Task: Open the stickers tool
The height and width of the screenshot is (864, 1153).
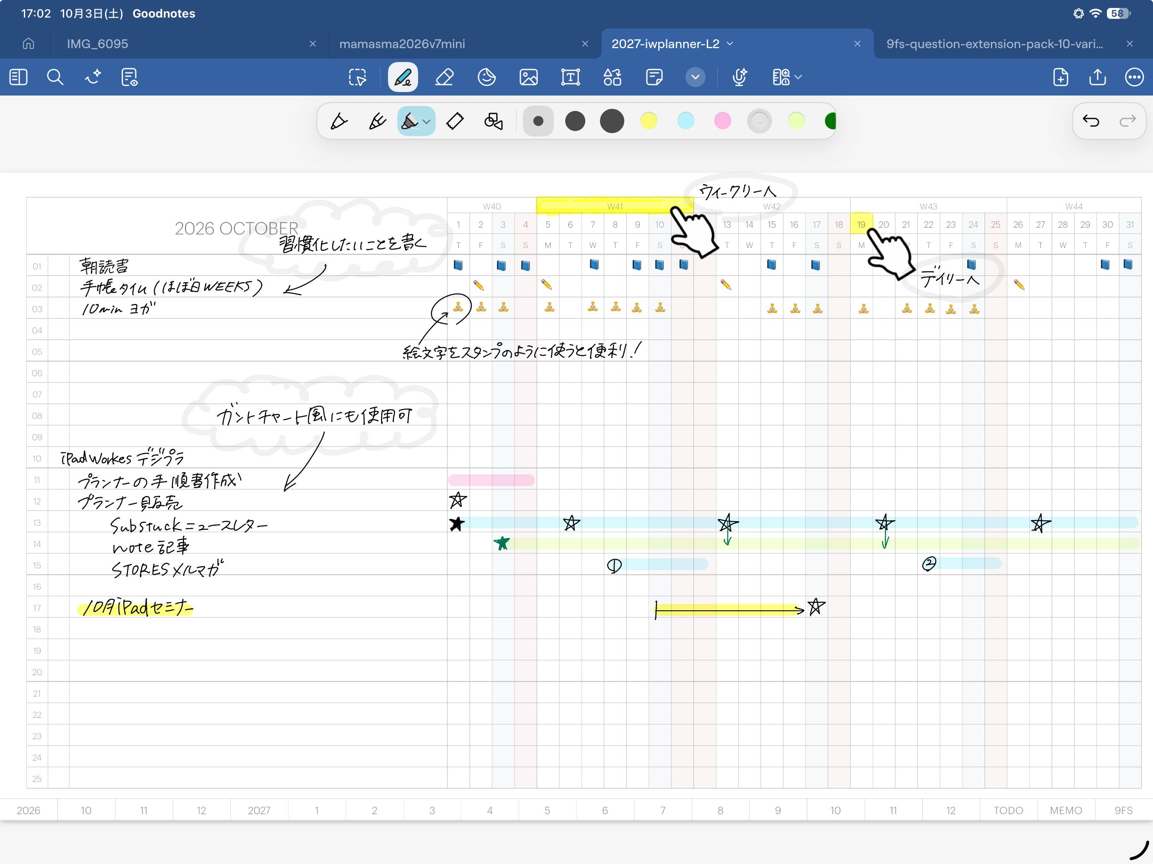Action: tap(486, 77)
